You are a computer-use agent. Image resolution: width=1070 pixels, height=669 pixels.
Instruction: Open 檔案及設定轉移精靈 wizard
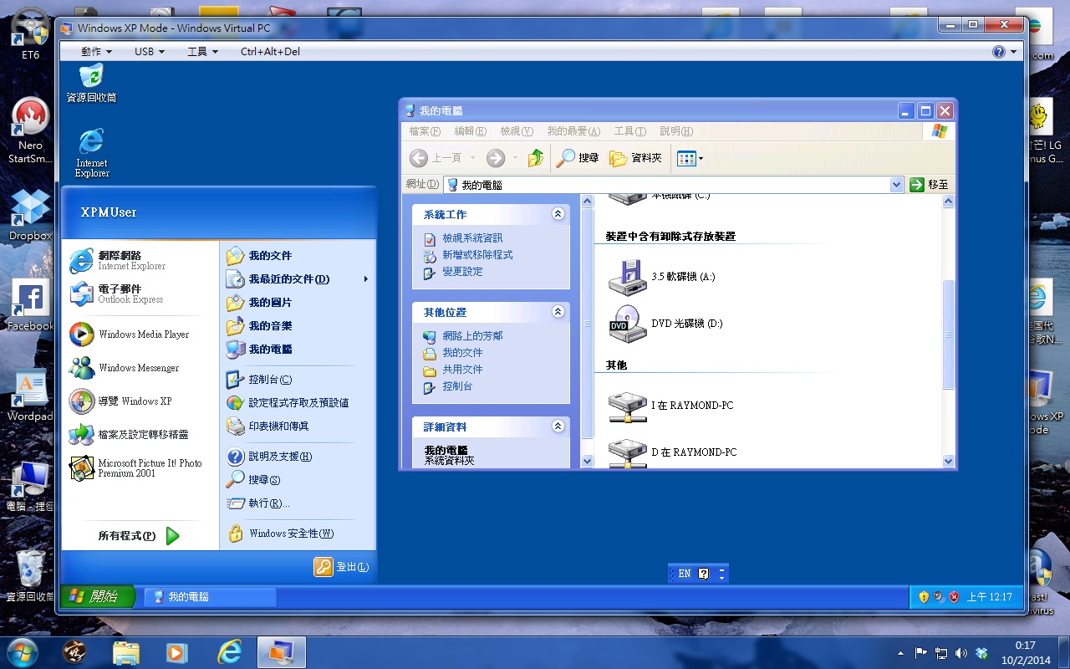point(139,435)
